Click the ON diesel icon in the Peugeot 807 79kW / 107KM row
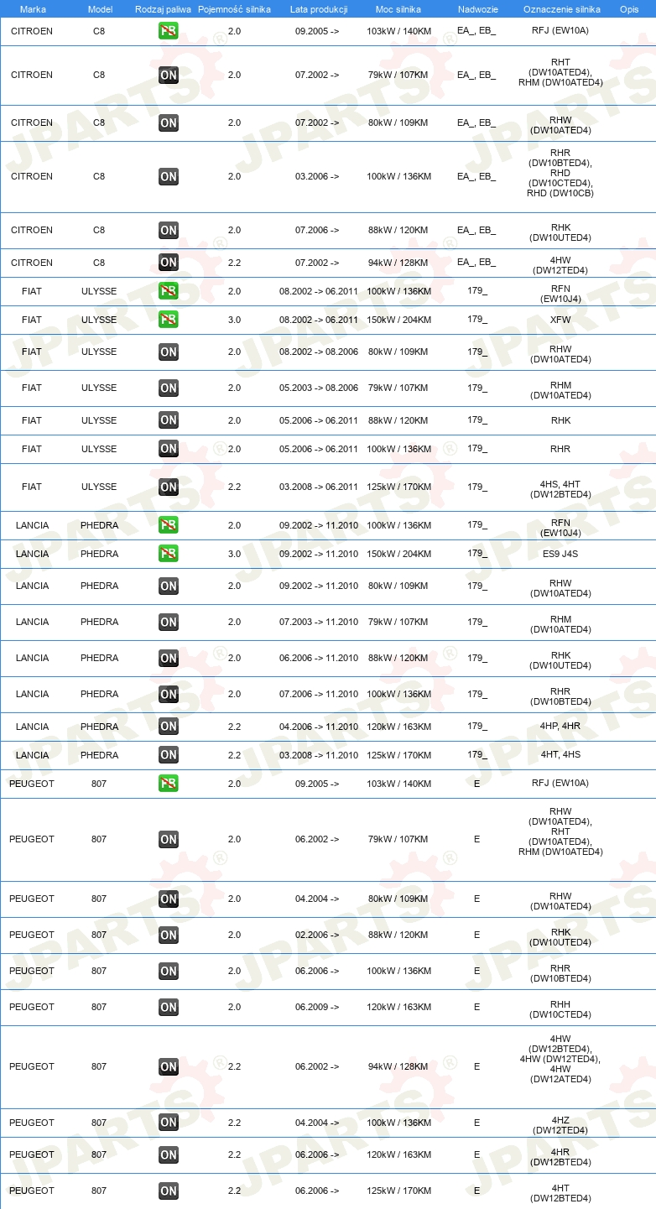 click(x=169, y=839)
